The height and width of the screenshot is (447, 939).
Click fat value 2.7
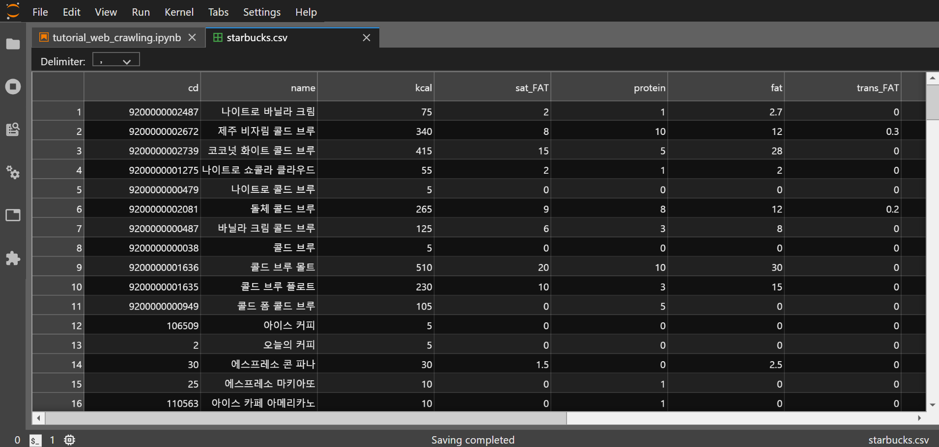726,112
